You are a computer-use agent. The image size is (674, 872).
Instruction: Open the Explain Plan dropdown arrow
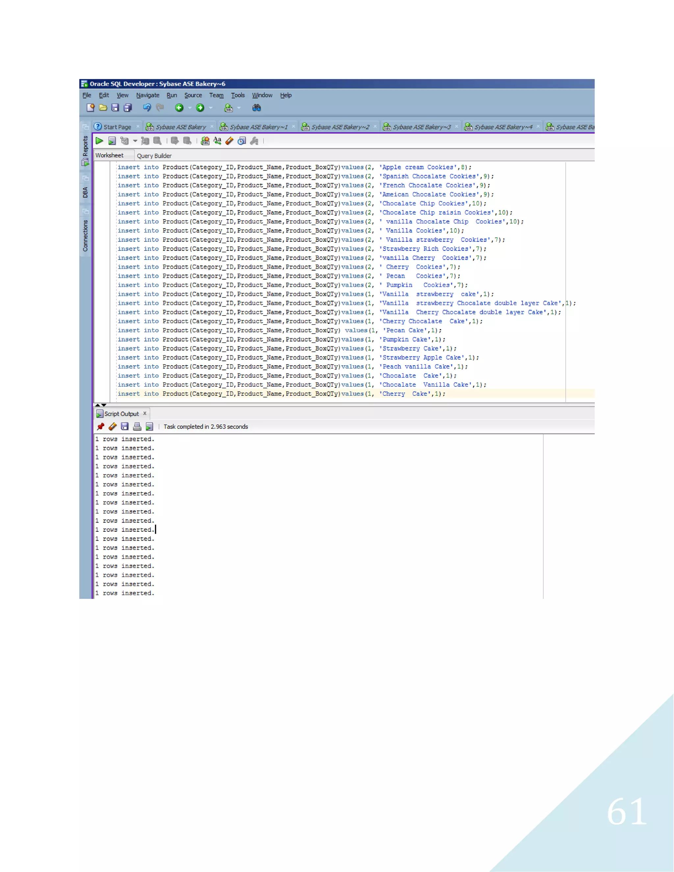[x=135, y=141]
